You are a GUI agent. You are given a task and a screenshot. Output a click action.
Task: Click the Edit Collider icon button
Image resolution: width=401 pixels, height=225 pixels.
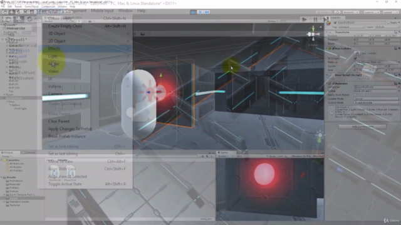coord(357,53)
